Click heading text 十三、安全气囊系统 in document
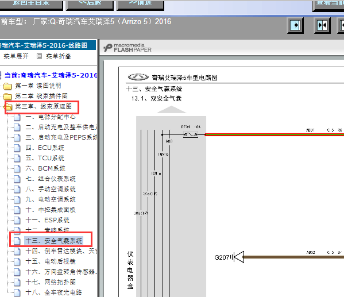344x297 pixels. (154, 89)
